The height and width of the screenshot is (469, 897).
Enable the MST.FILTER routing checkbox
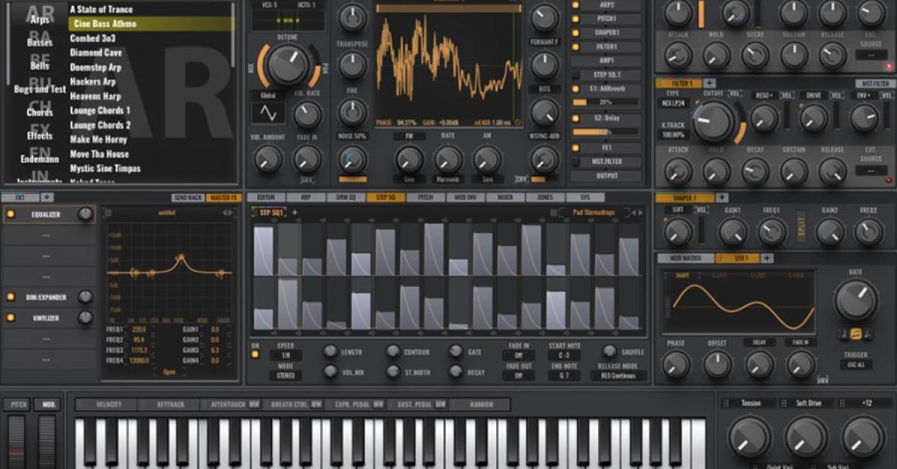[576, 162]
